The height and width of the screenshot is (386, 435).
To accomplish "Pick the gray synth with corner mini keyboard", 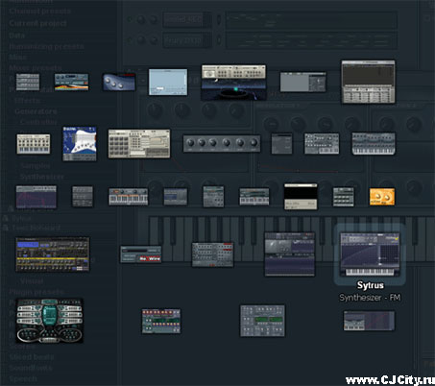I will [322, 143].
